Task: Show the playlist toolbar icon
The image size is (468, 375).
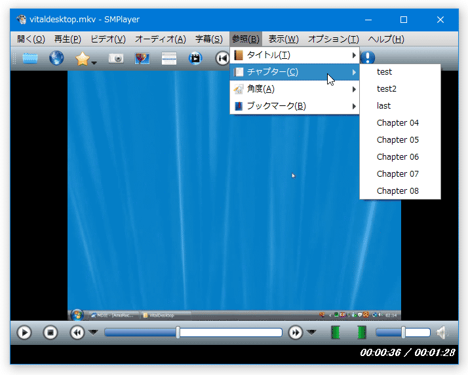Action: tap(169, 58)
